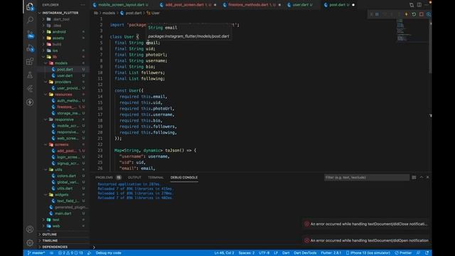Open the Search view in activity bar

pyautogui.click(x=30, y=20)
